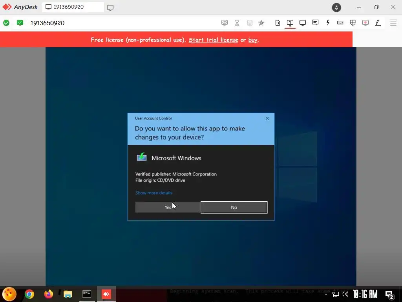Click the privacy mode crossed-screen icon
Screen dimensions: 402x302
point(224,23)
